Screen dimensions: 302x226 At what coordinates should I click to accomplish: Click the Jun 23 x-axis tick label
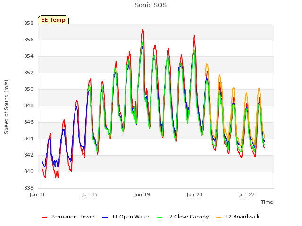pos(194,194)
